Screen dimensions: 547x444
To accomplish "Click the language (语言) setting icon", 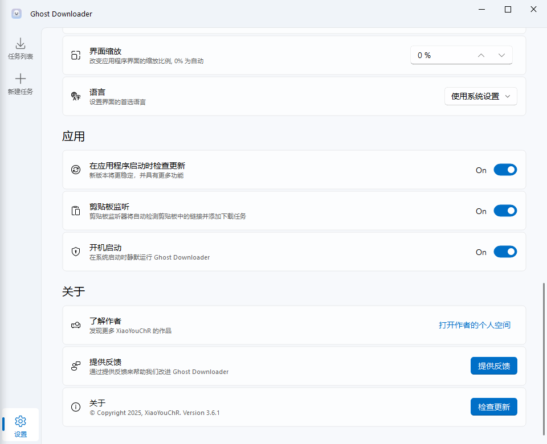I will click(x=76, y=96).
